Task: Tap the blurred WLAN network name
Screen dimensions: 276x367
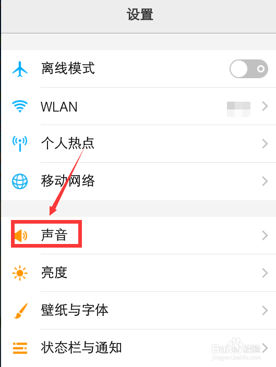Action: click(x=239, y=109)
